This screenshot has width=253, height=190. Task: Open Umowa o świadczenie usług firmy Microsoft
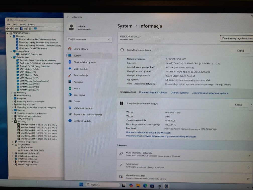coord(148,133)
